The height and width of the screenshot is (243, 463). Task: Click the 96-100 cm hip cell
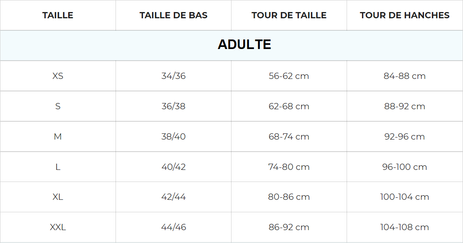[404, 167]
